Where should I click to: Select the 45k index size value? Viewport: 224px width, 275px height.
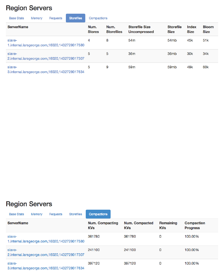click(x=190, y=40)
